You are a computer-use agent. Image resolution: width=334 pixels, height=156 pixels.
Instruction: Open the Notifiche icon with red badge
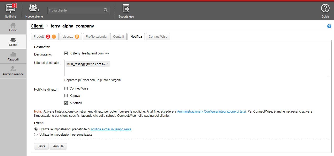10,8
